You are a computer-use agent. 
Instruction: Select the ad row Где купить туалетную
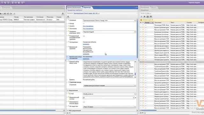point(172,82)
